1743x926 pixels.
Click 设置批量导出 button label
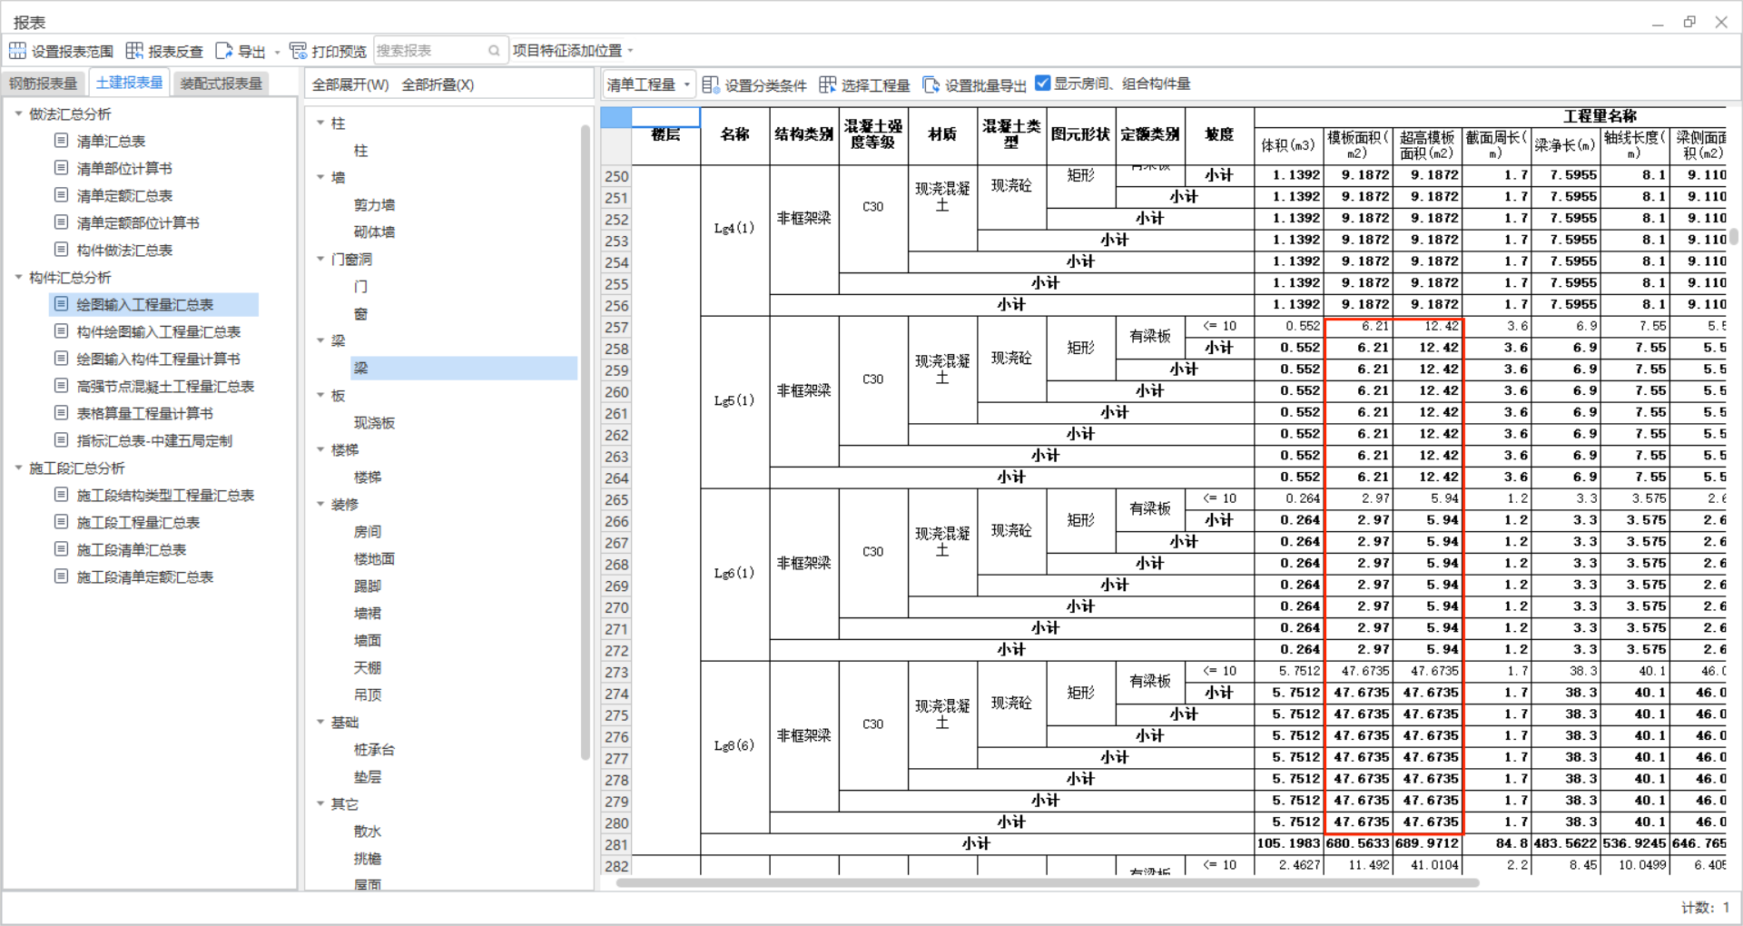tap(986, 85)
